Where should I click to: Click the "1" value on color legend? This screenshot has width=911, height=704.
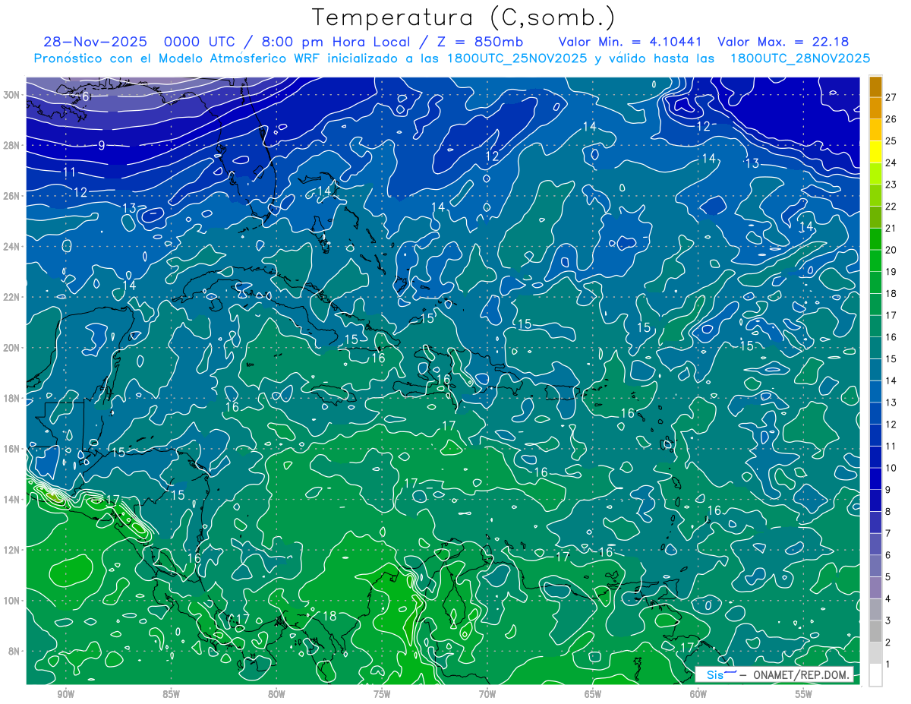point(888,665)
